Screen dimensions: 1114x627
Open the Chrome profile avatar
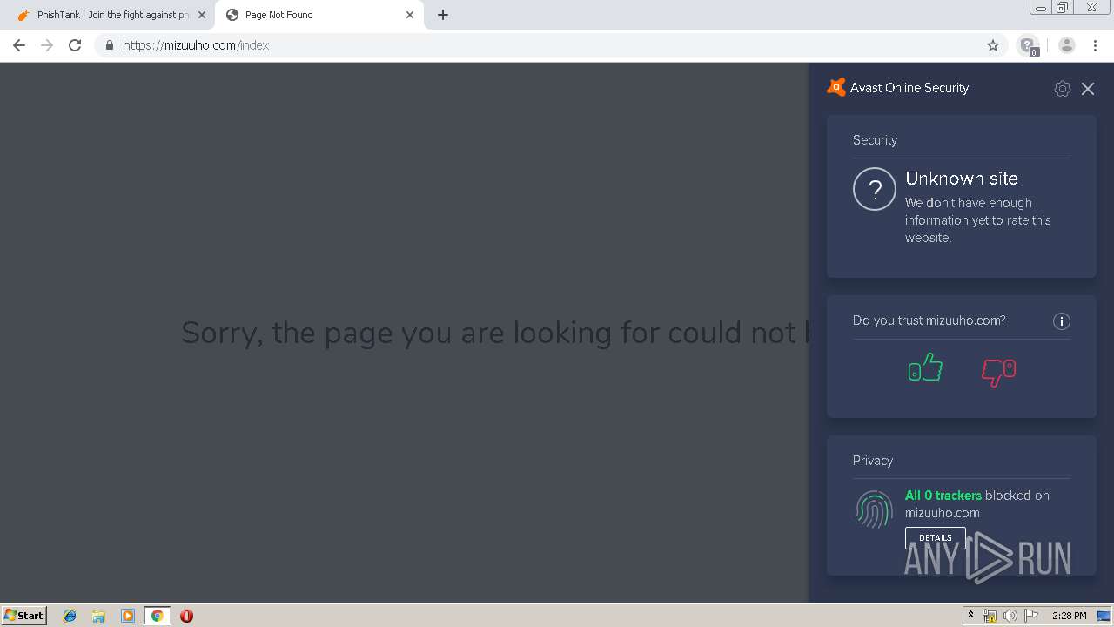pos(1067,45)
